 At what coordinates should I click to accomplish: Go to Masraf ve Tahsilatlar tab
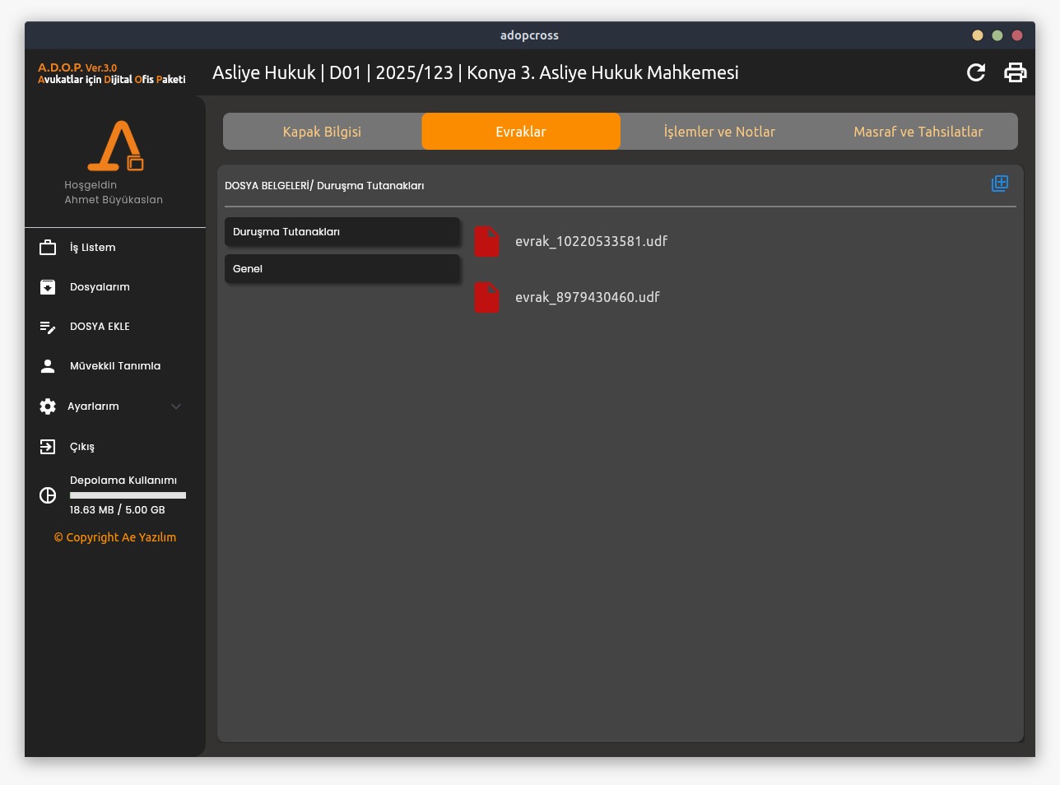click(x=918, y=132)
